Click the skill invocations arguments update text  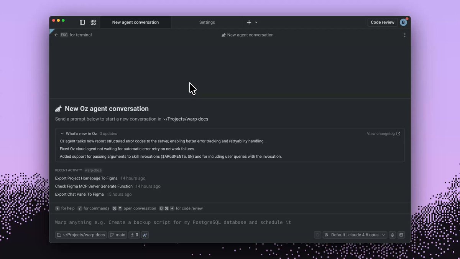click(x=171, y=157)
